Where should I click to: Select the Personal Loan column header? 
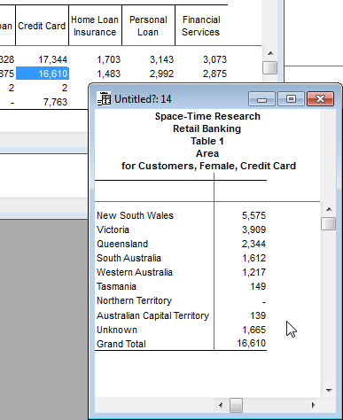click(x=148, y=26)
